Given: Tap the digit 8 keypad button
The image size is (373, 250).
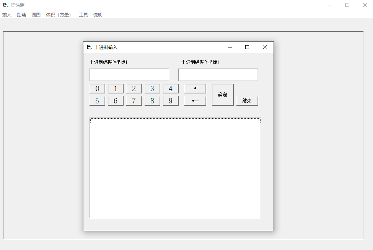Looking at the screenshot, I should tap(152, 101).
